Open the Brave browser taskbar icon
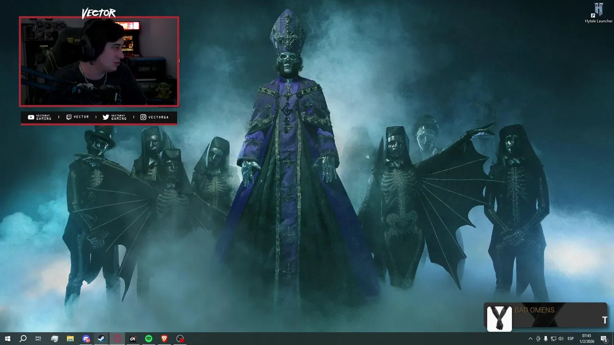The width and height of the screenshot is (614, 345). (165, 339)
